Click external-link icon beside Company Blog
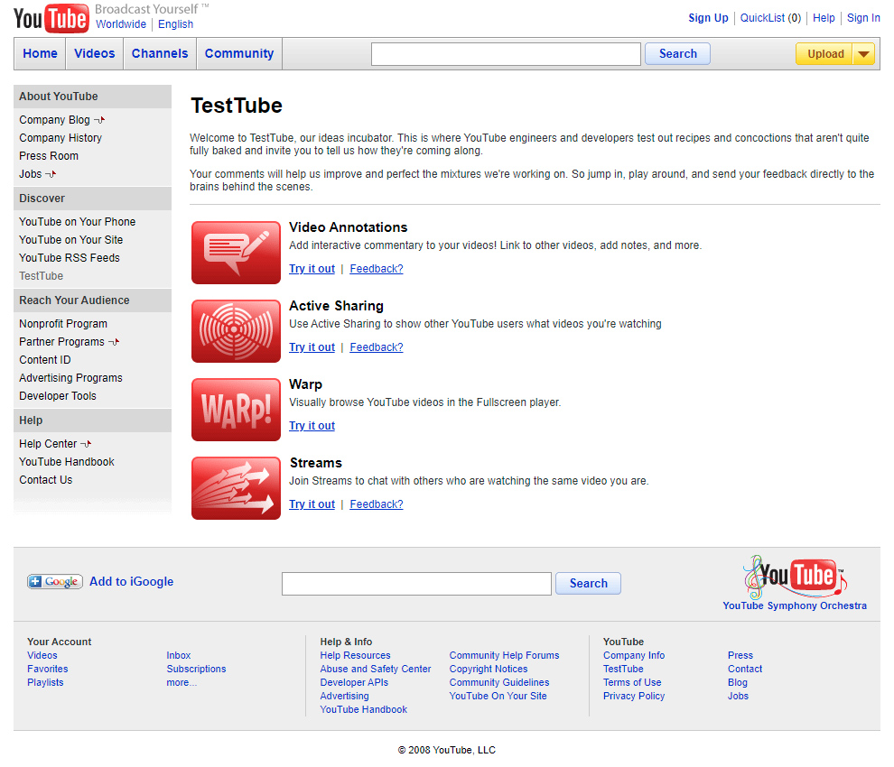This screenshot has width=894, height=767. [x=99, y=120]
